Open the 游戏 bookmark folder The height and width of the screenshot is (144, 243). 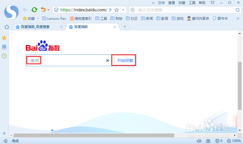178,19
